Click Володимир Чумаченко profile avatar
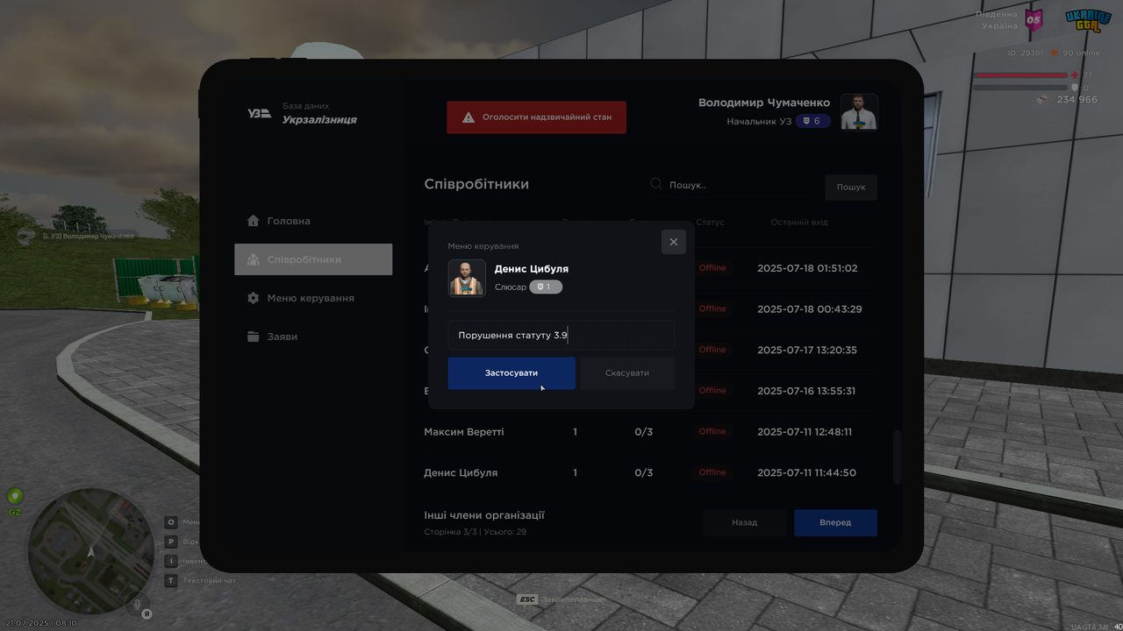 coord(859,111)
